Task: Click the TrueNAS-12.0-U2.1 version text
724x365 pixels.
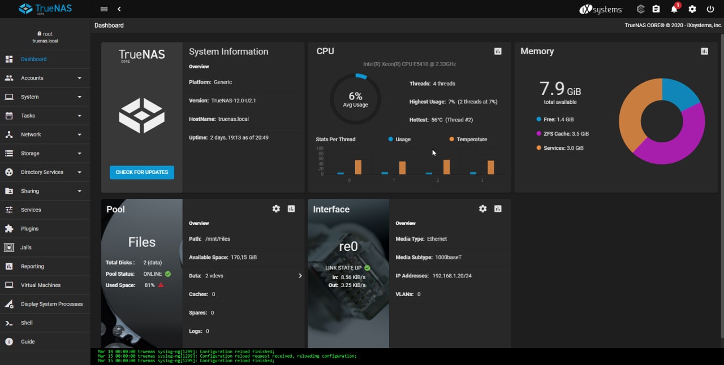Action: tap(234, 101)
